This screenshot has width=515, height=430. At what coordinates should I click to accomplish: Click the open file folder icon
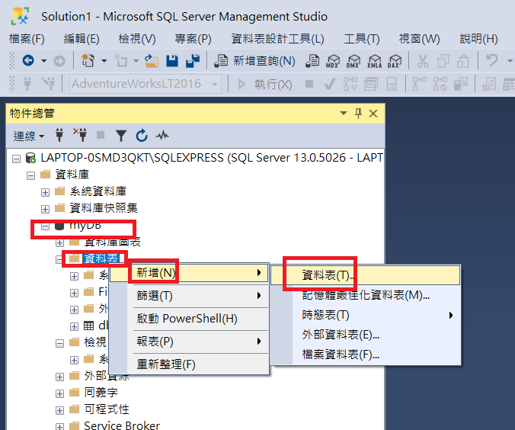pos(152,61)
